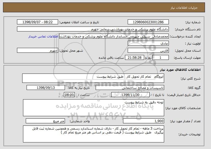Screen dimensions: 211x149
Task: Click the time field showing 08:00
Action: point(69,95)
